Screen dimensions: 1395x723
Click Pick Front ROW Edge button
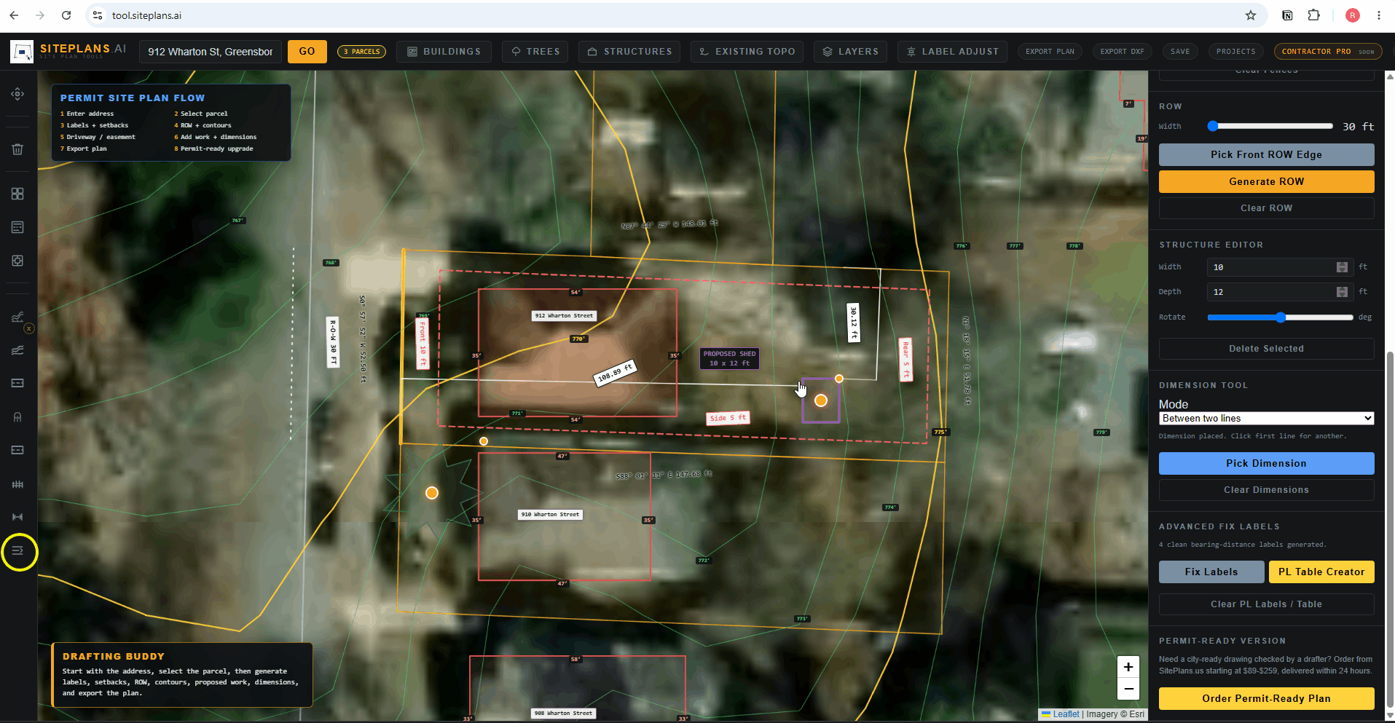[x=1266, y=154]
